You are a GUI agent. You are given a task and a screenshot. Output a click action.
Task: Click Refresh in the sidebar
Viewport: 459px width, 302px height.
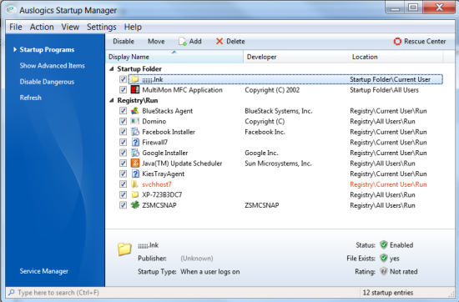point(30,98)
